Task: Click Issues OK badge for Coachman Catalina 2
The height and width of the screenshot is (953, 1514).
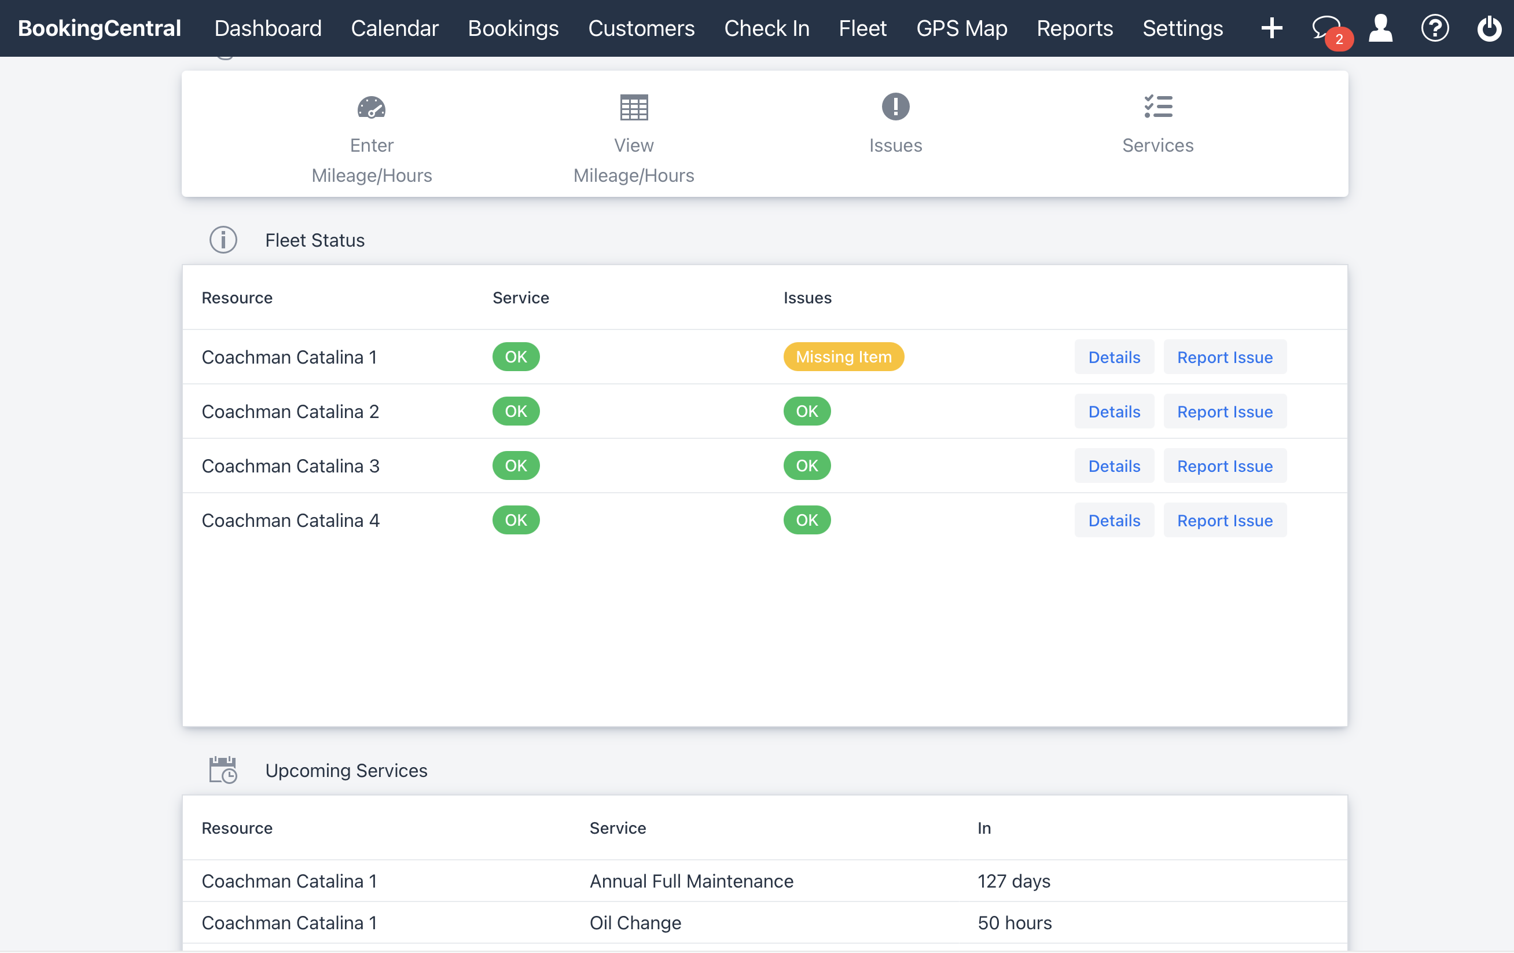Action: 807,412
